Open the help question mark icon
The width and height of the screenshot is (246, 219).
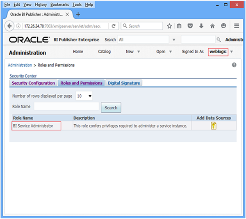point(234,65)
